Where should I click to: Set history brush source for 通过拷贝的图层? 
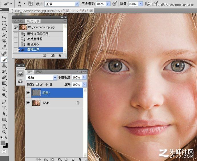pyautogui.click(x=16, y=34)
